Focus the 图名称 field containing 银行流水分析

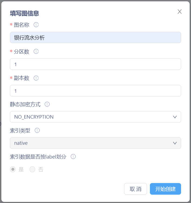[x=95, y=37]
